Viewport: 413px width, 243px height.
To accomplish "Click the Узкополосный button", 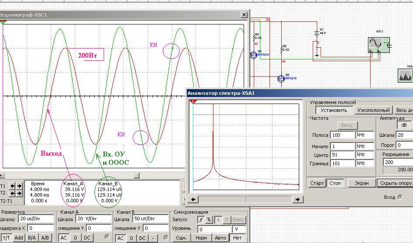I will 373,110.
